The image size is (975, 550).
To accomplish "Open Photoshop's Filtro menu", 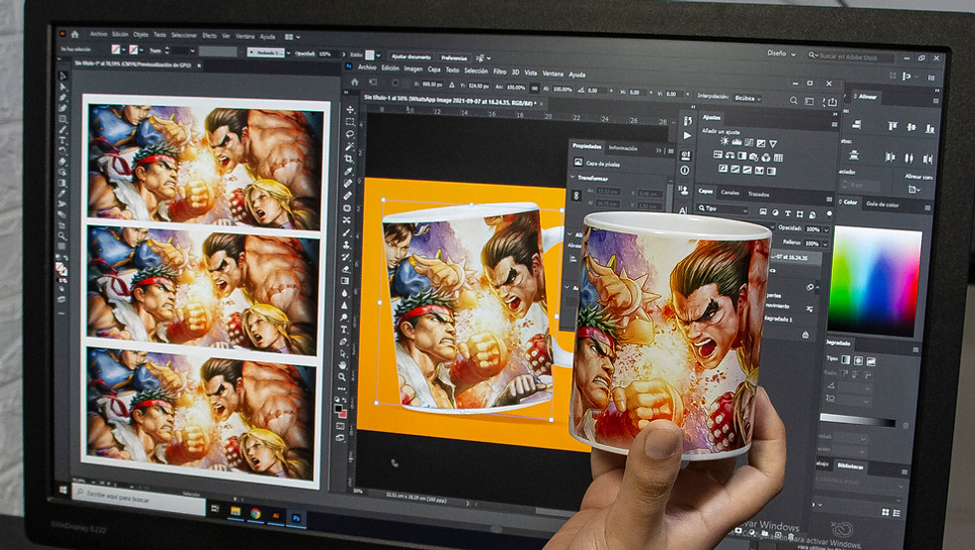I will [499, 72].
